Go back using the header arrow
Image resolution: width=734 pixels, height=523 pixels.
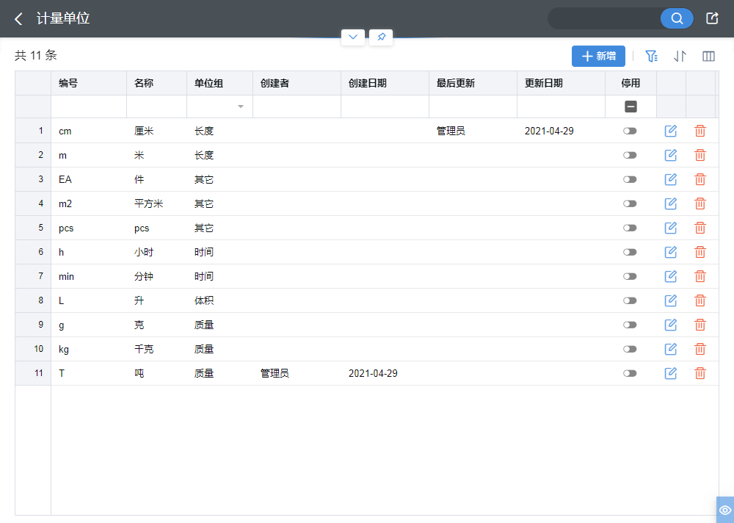coord(19,19)
